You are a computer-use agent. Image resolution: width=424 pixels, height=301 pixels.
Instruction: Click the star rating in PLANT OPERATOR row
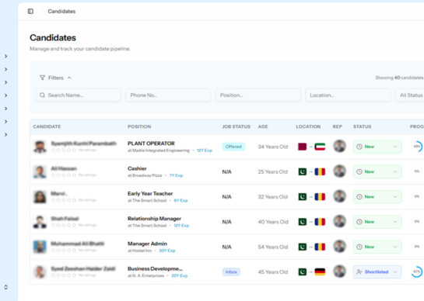[x=64, y=150]
